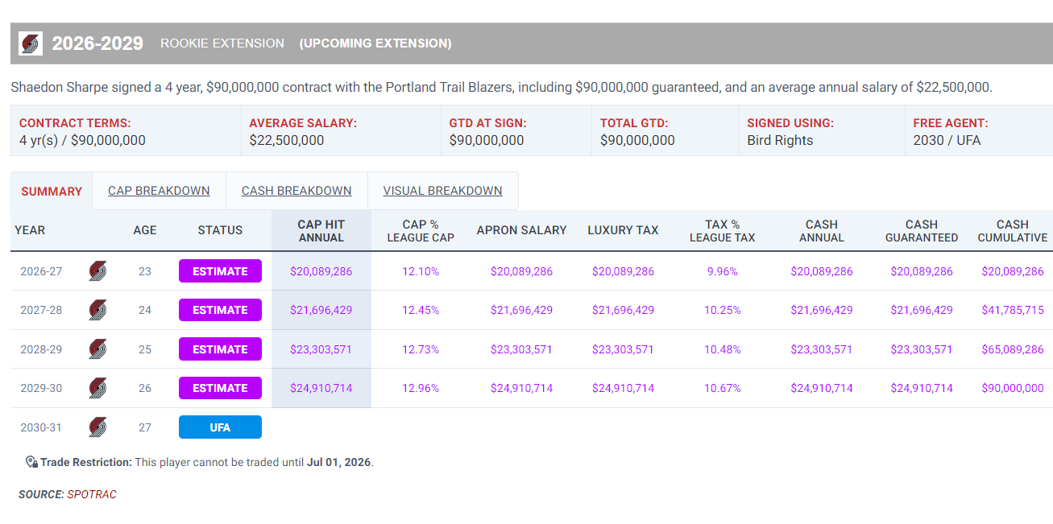
Task: Click the lock icon beside Trade Restriction
Action: click(x=31, y=462)
